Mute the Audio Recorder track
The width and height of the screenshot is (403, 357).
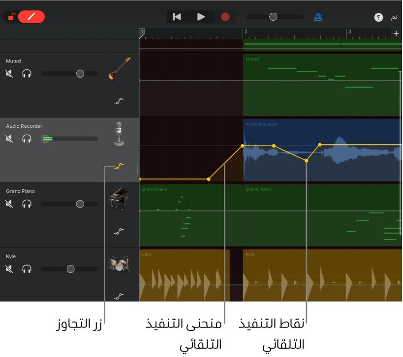click(9, 139)
